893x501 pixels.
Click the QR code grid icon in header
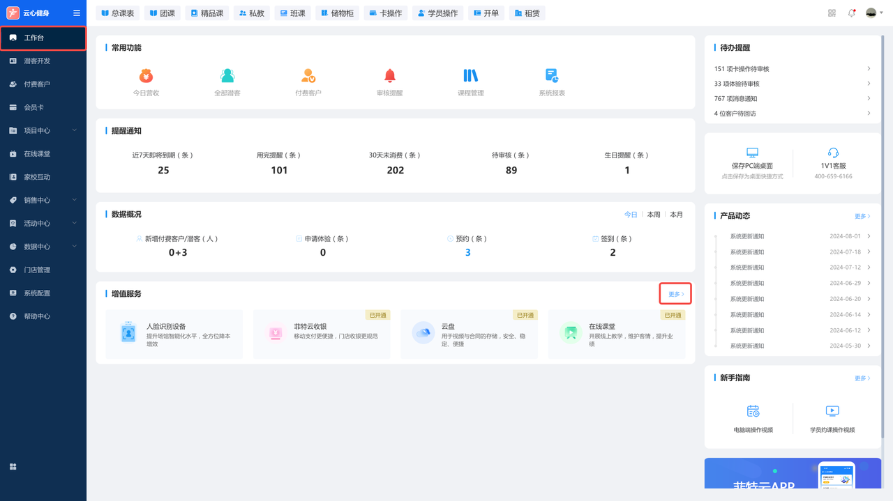click(x=832, y=13)
